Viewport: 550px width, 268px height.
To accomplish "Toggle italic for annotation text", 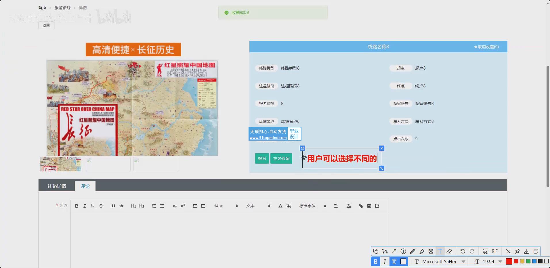I will pyautogui.click(x=385, y=261).
